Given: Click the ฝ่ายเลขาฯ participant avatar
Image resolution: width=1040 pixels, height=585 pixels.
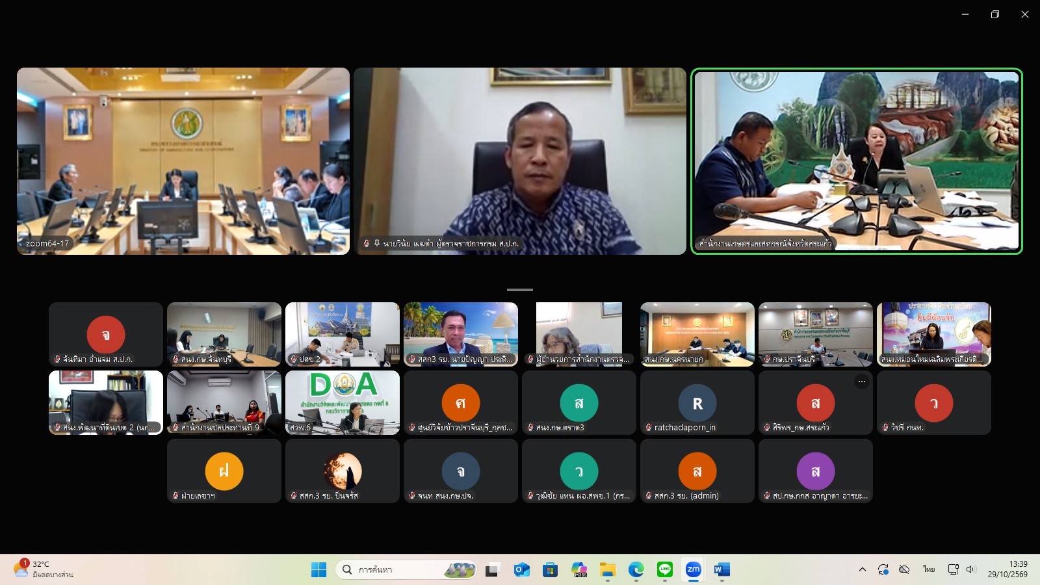Looking at the screenshot, I should (224, 471).
